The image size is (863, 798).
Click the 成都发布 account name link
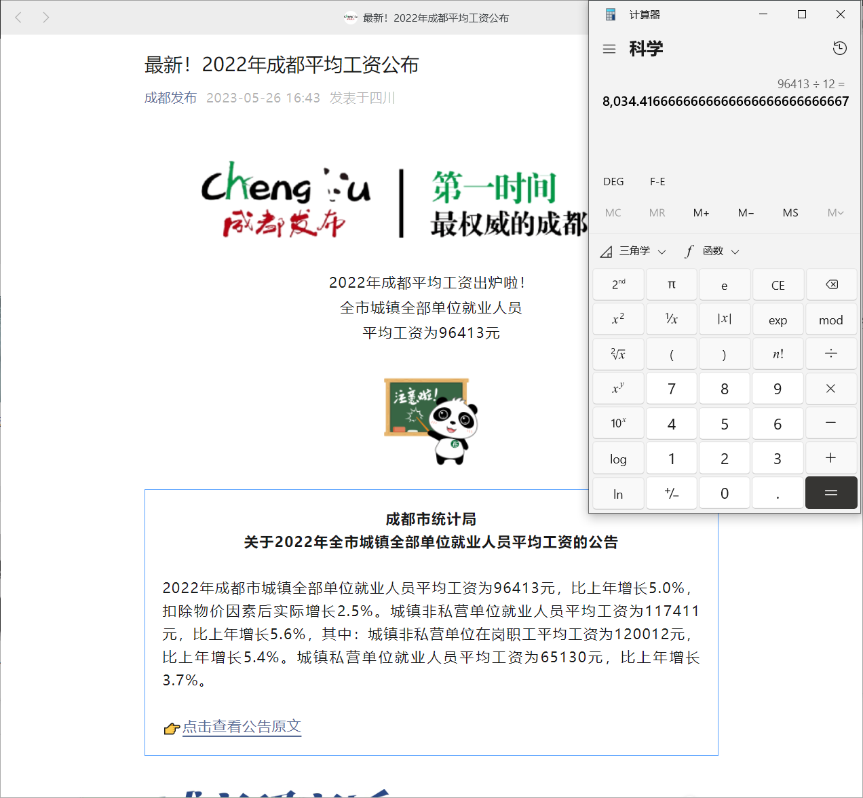pos(170,98)
